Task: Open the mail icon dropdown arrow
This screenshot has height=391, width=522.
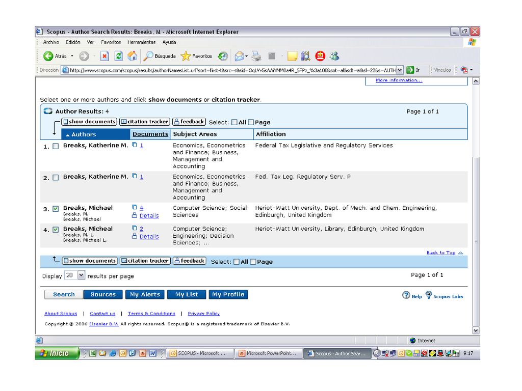Action: tap(246, 56)
